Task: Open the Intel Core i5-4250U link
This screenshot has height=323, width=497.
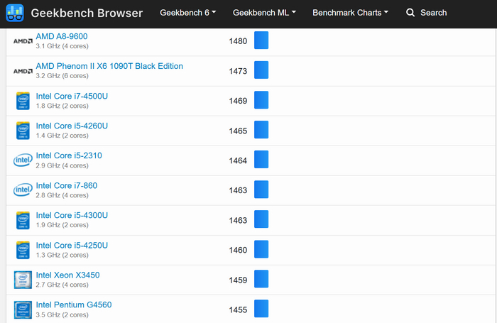Action: 72,246
